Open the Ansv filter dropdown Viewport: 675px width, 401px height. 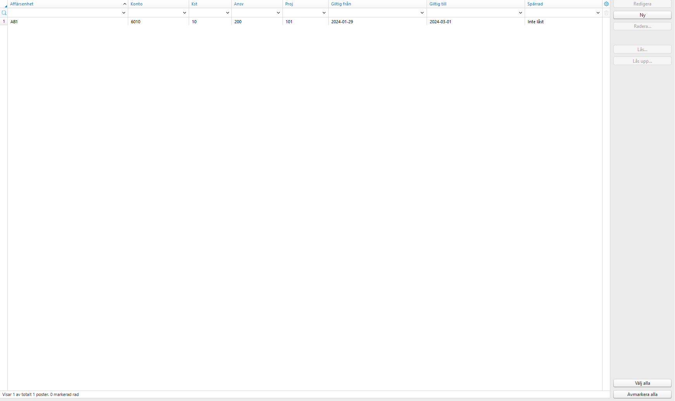[278, 12]
